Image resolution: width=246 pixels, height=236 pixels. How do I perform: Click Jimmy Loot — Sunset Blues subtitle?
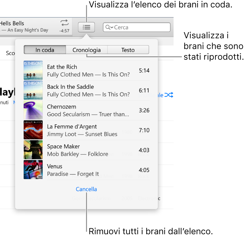(82, 134)
